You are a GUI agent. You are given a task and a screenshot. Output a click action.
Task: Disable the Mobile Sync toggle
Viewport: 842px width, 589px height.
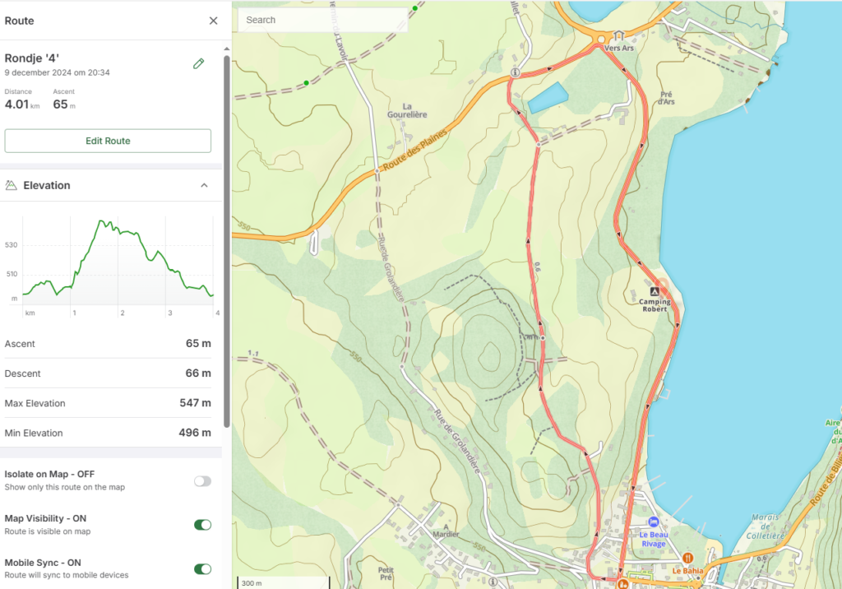202,569
